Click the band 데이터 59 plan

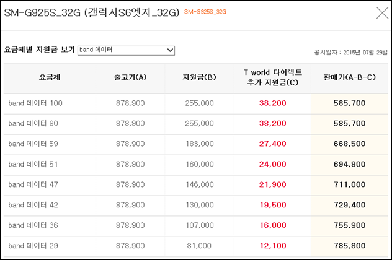pyautogui.click(x=33, y=144)
